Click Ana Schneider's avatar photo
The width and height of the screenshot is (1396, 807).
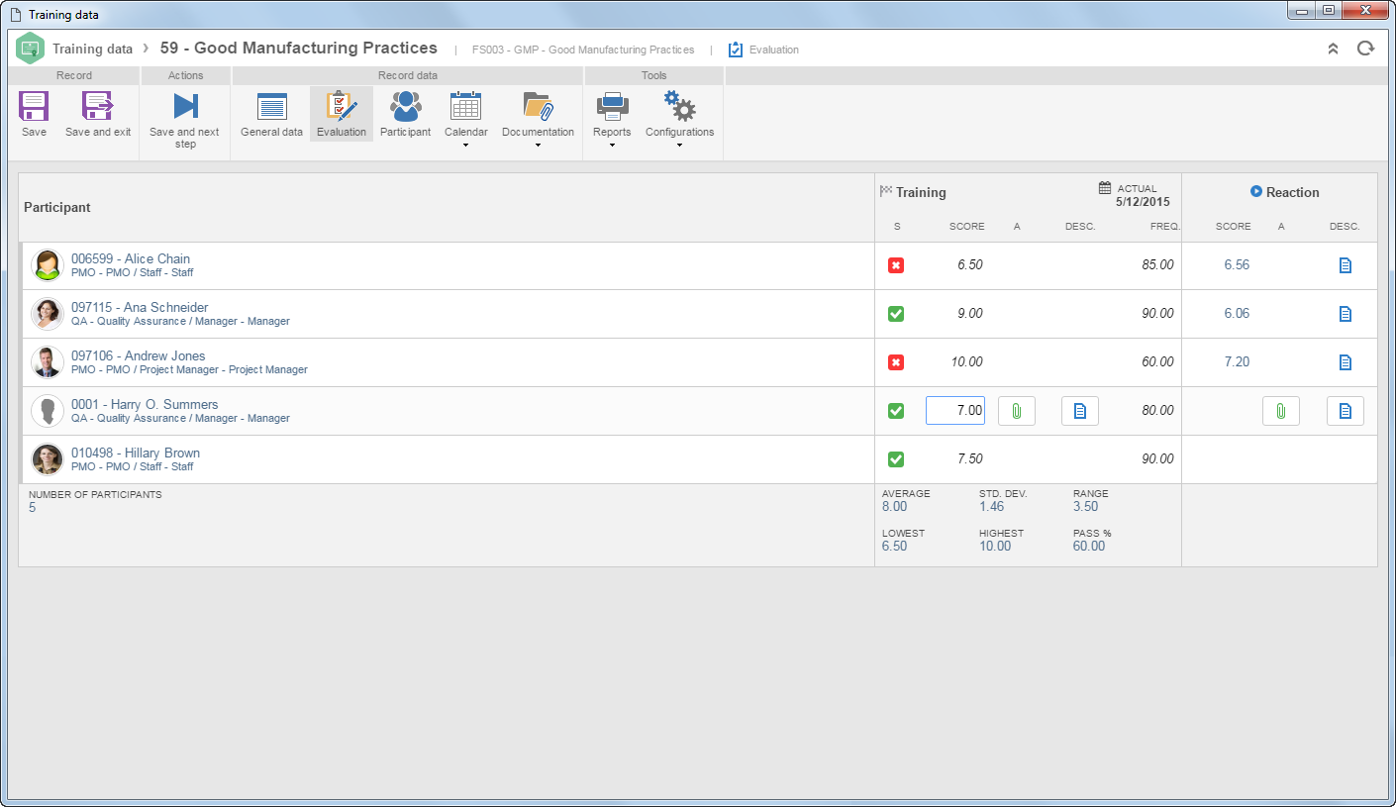click(x=48, y=314)
